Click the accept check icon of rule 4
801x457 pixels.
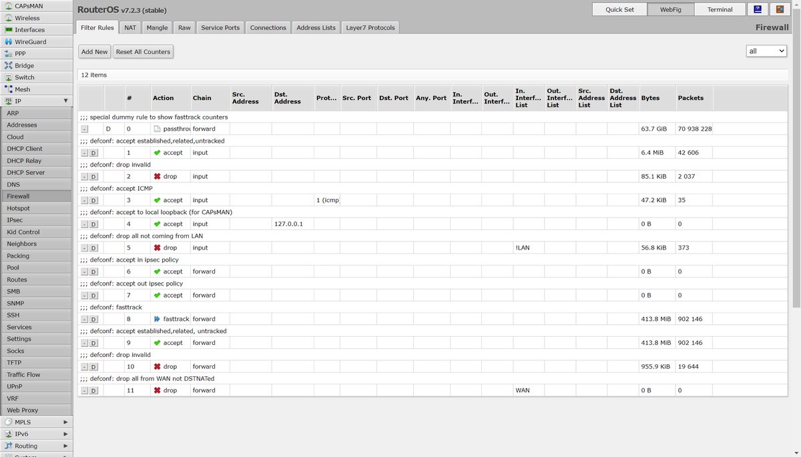click(x=157, y=224)
